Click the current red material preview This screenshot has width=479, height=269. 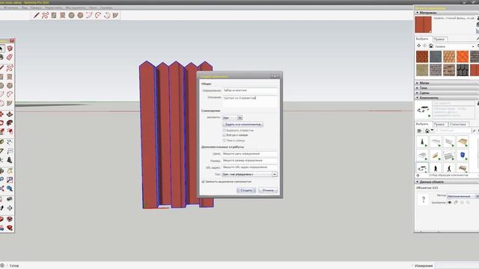coord(423,25)
